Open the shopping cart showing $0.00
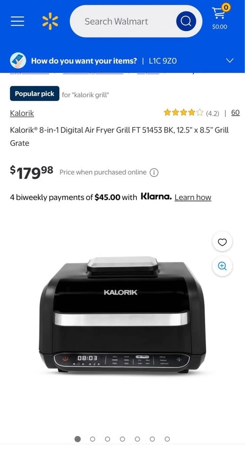245x453 pixels. click(x=220, y=17)
